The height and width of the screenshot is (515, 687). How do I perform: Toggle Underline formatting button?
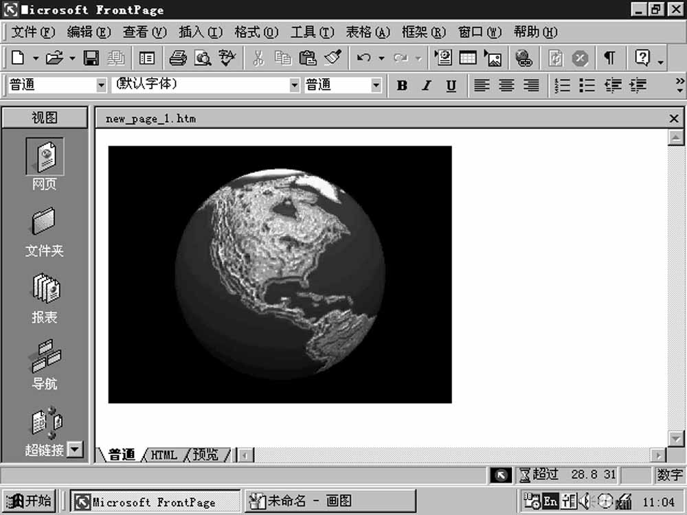coord(451,85)
